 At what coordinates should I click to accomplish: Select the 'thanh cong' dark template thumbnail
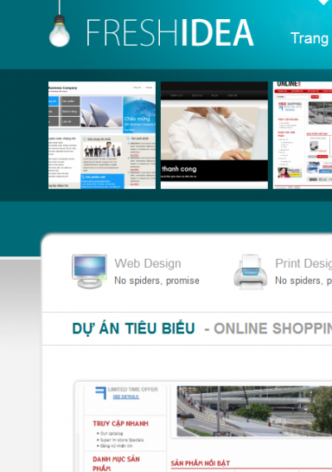214,135
